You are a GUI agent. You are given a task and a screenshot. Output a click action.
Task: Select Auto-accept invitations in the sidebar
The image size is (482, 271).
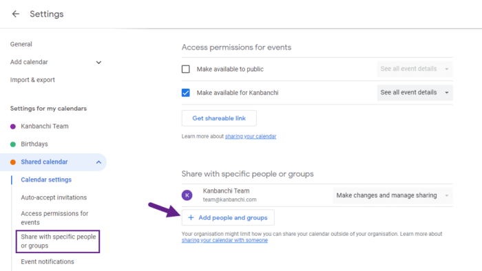pyautogui.click(x=54, y=197)
